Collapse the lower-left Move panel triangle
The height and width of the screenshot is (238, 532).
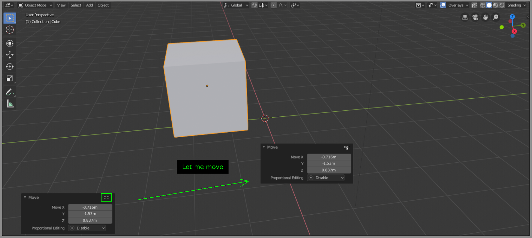pos(25,197)
